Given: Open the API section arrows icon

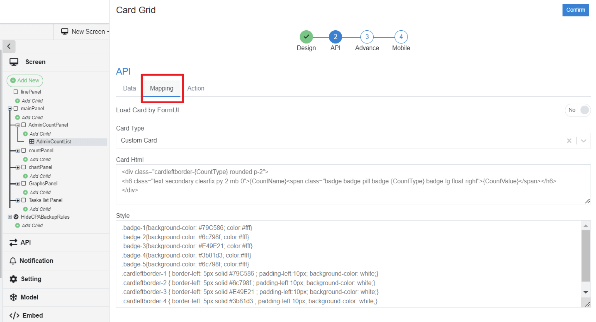Looking at the screenshot, I should coord(13,242).
